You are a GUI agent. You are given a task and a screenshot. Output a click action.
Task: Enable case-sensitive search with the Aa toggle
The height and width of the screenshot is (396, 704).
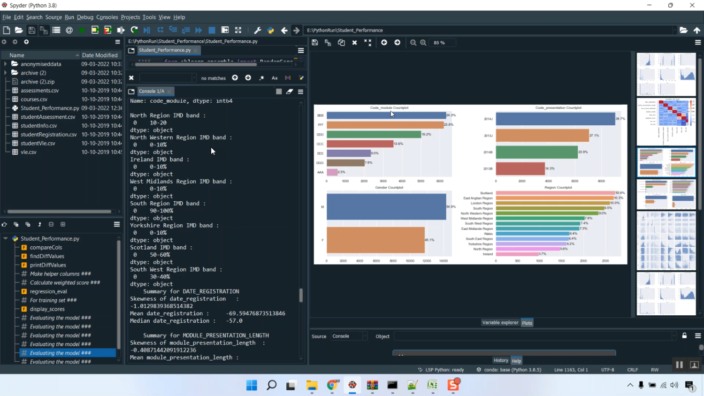tap(275, 78)
